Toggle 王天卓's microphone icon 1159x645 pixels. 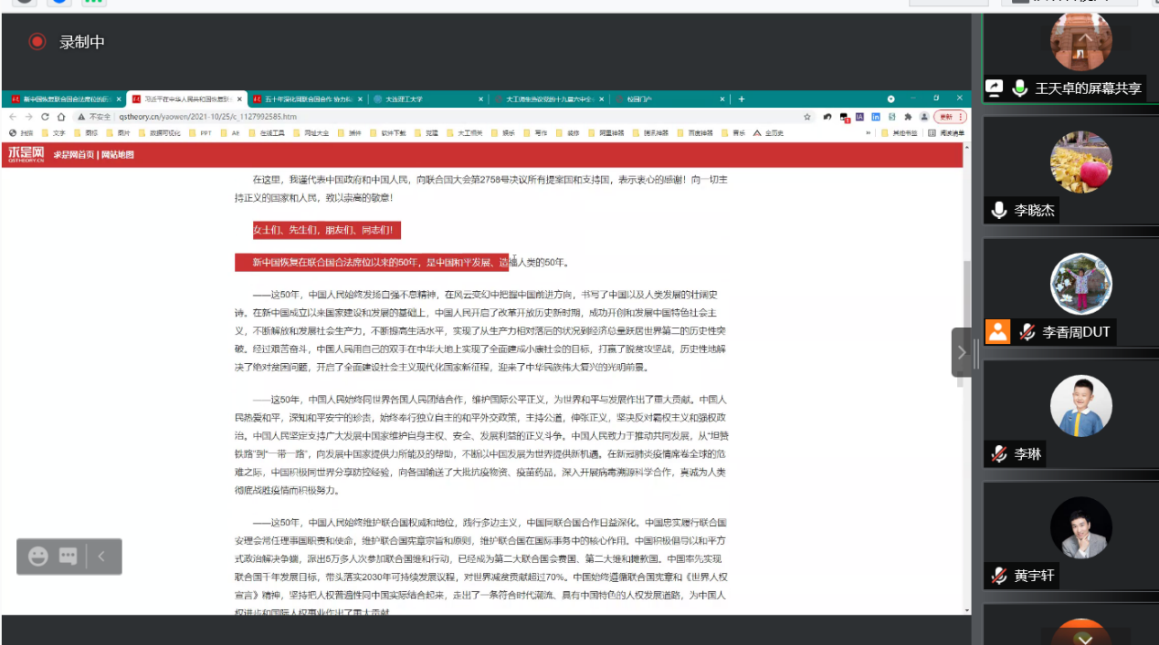tap(1020, 88)
